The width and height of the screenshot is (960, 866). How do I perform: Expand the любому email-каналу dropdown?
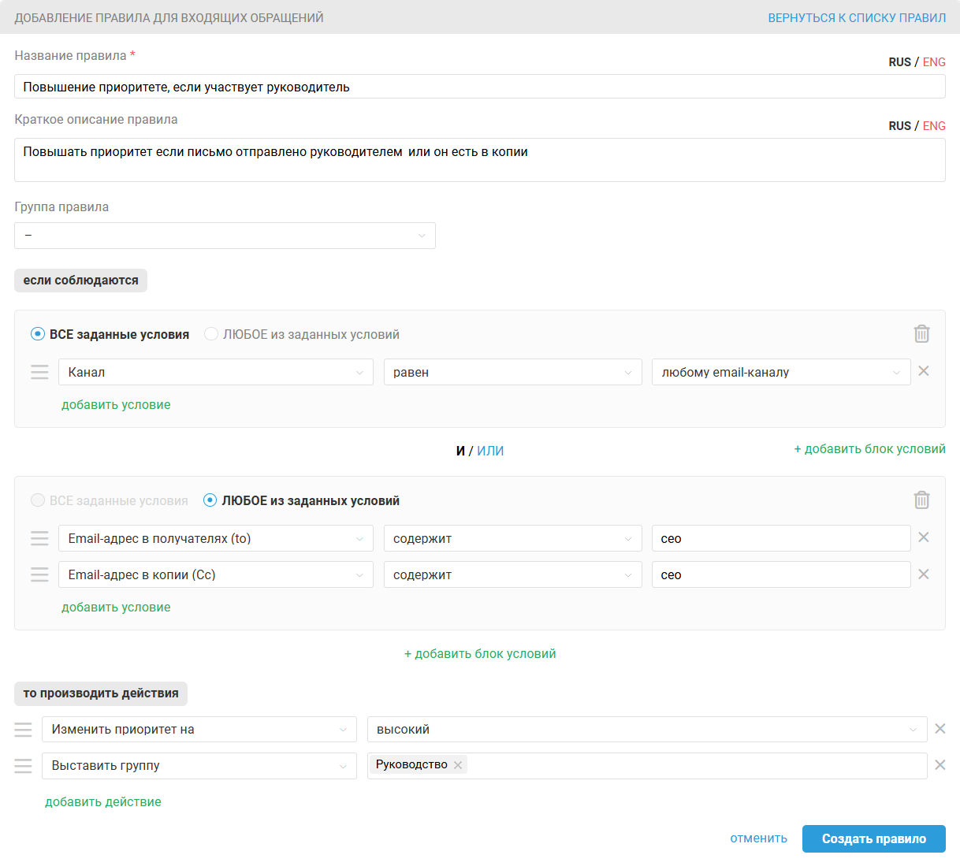pyautogui.click(x=780, y=372)
